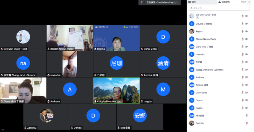Click ZackWu's muted microphone icon in list
Image resolution: width=254 pixels, height=132 pixels.
coord(247,123)
